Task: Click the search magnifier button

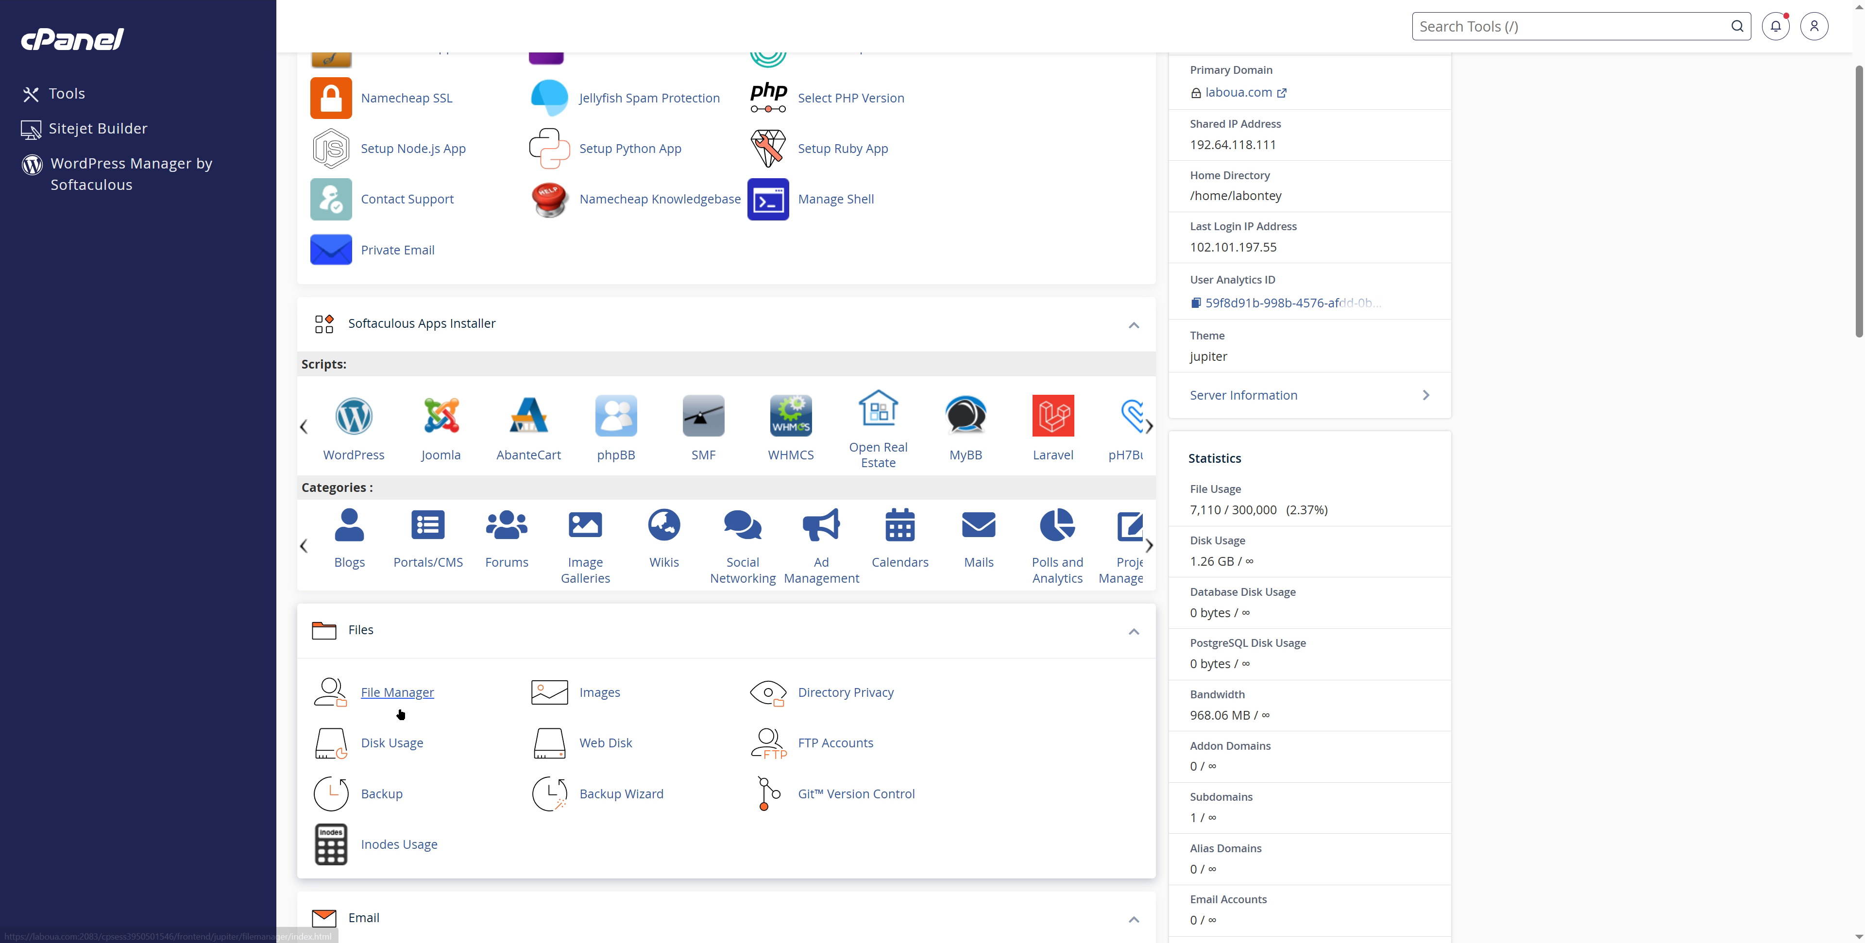Action: click(x=1737, y=27)
